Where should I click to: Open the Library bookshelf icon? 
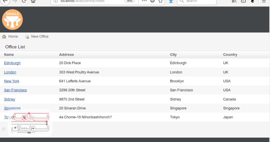click(x=234, y=1)
